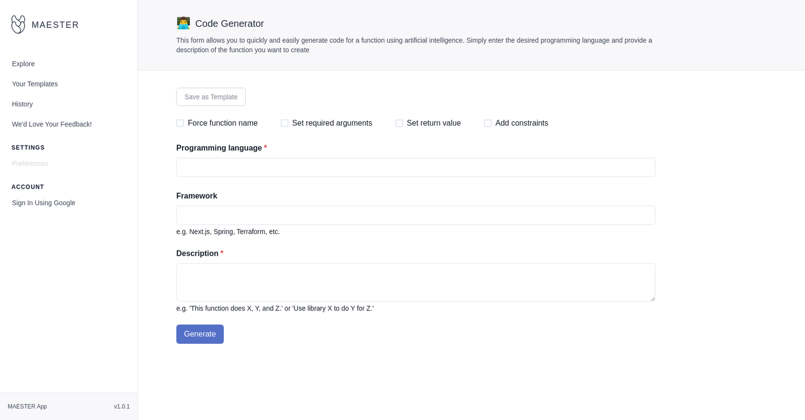Image resolution: width=805 pixels, height=420 pixels.
Task: Open the History page
Action: pos(22,104)
